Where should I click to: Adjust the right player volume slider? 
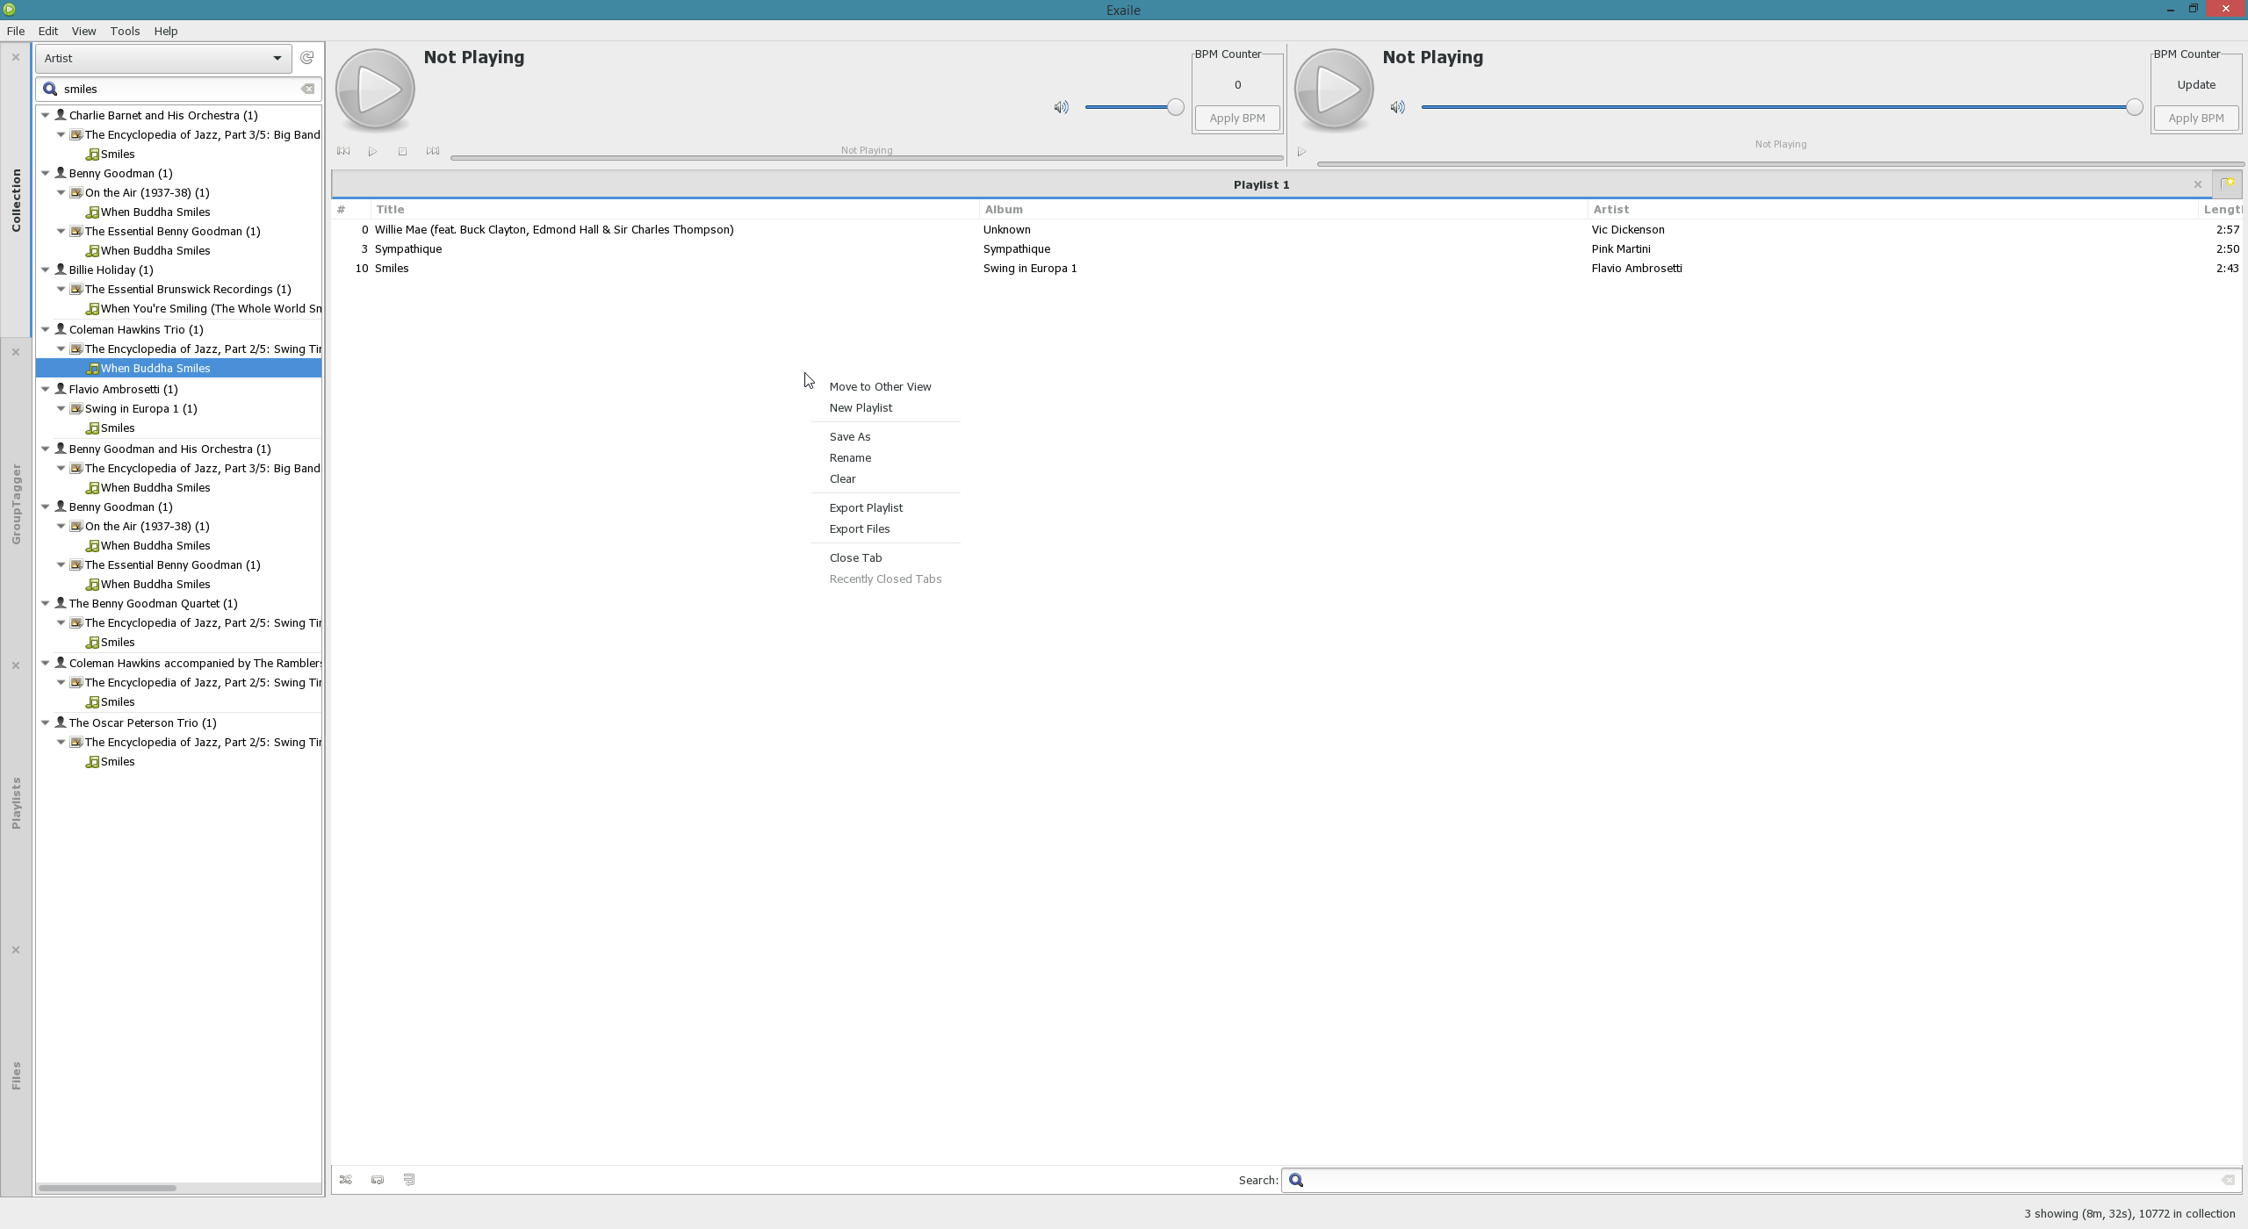[x=1782, y=107]
